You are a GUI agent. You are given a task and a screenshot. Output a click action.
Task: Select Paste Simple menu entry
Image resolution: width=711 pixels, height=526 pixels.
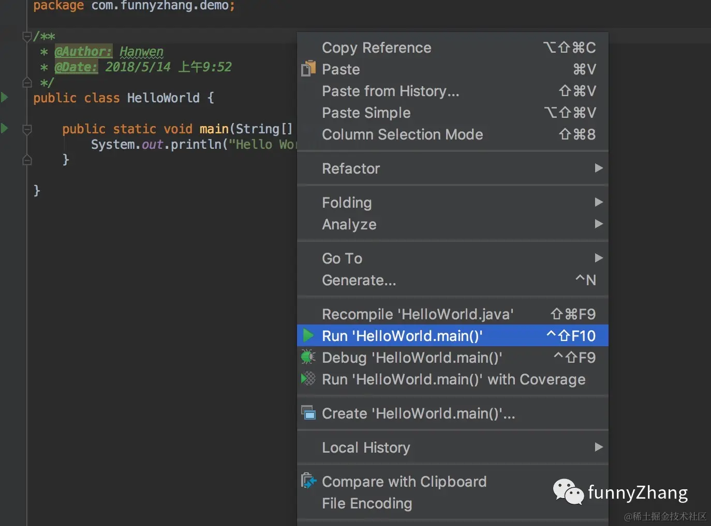point(453,113)
